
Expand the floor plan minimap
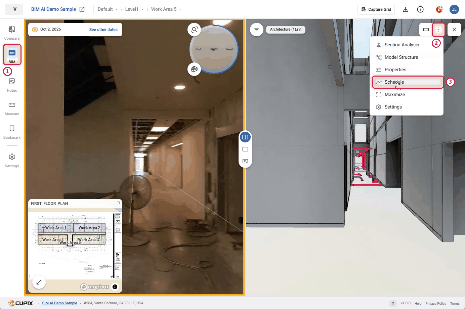tap(39, 282)
